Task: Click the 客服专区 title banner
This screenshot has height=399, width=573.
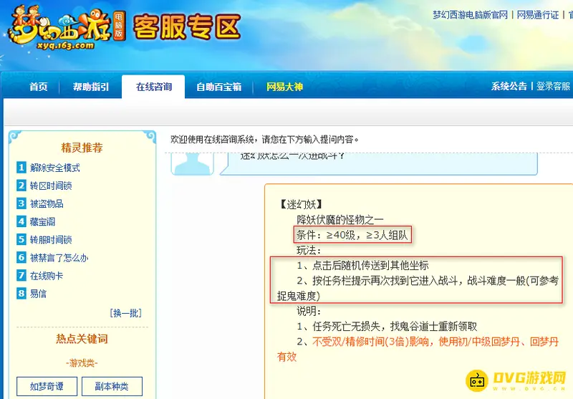Action: [186, 27]
